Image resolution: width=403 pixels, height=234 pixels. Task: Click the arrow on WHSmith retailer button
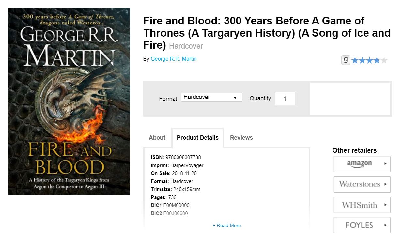tap(385, 205)
